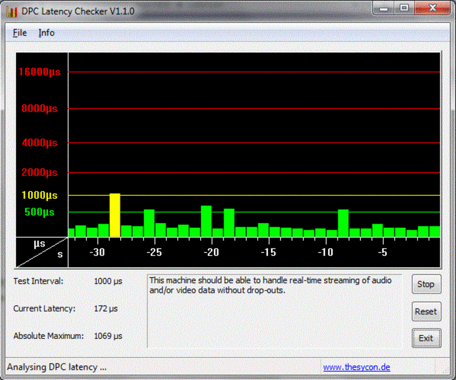Click the µs/s axis unit corner box

tap(42, 252)
